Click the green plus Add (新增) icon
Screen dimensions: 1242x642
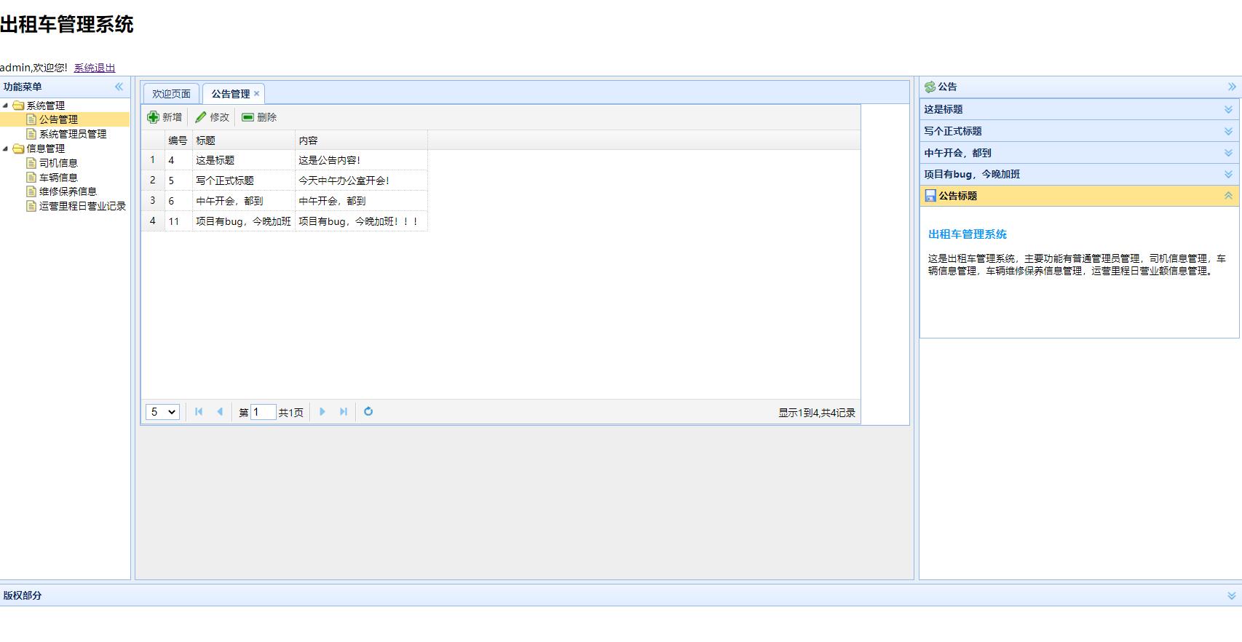(x=154, y=117)
